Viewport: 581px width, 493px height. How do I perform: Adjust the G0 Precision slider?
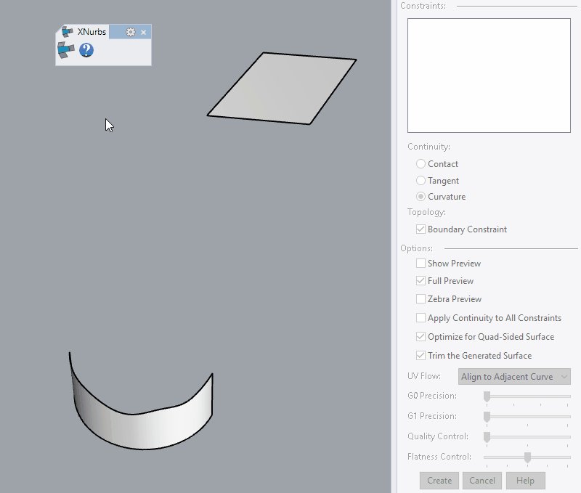pyautogui.click(x=488, y=396)
